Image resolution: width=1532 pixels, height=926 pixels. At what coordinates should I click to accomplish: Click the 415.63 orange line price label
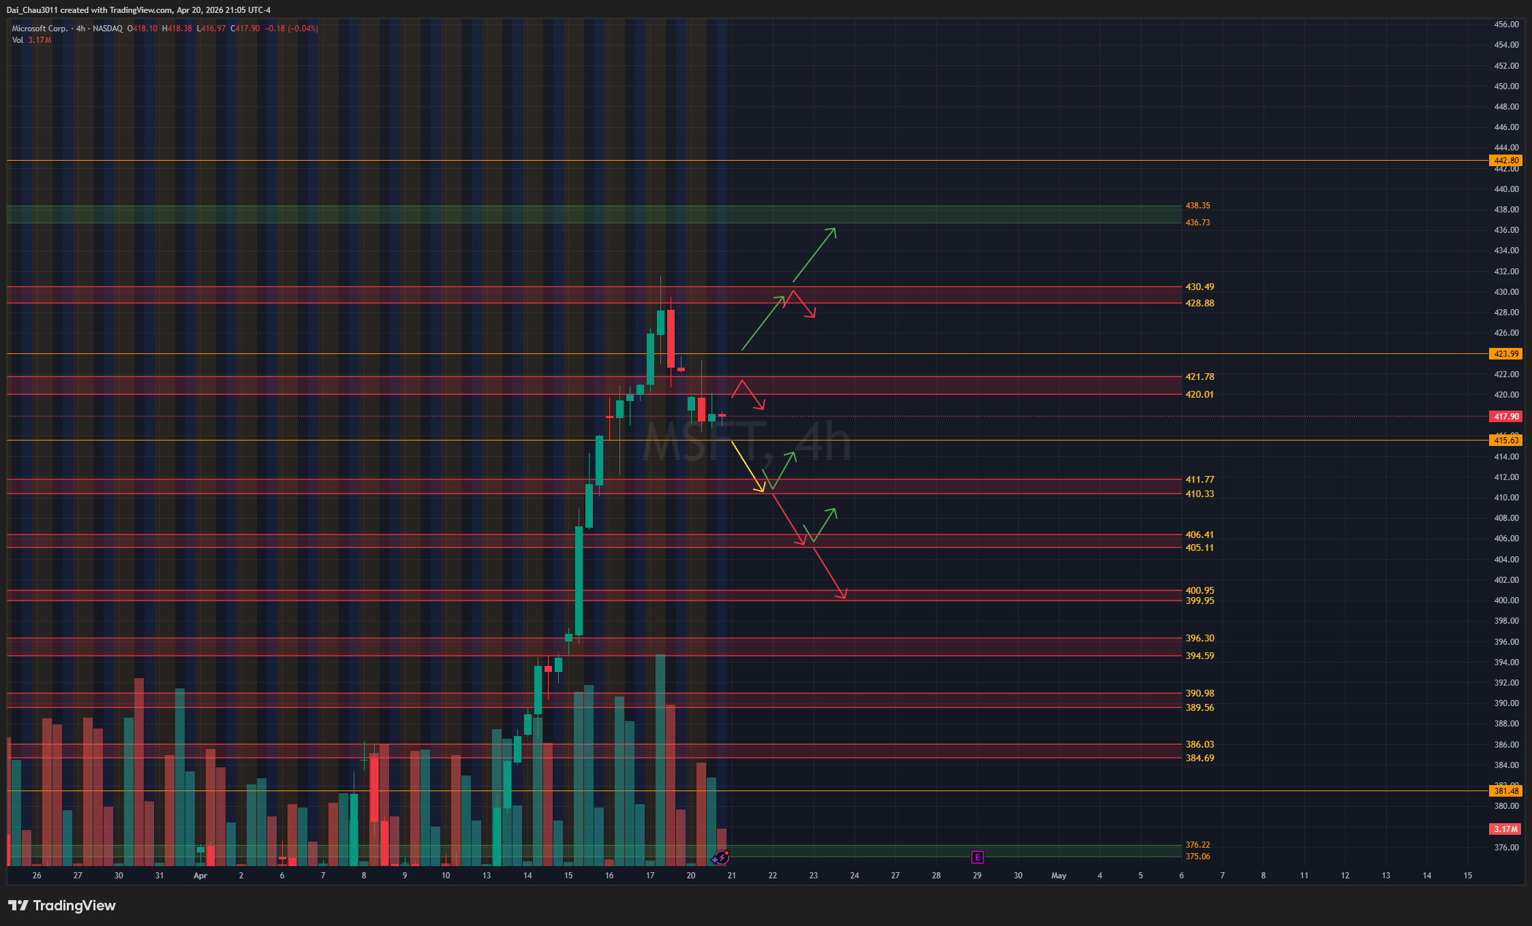[x=1506, y=441]
